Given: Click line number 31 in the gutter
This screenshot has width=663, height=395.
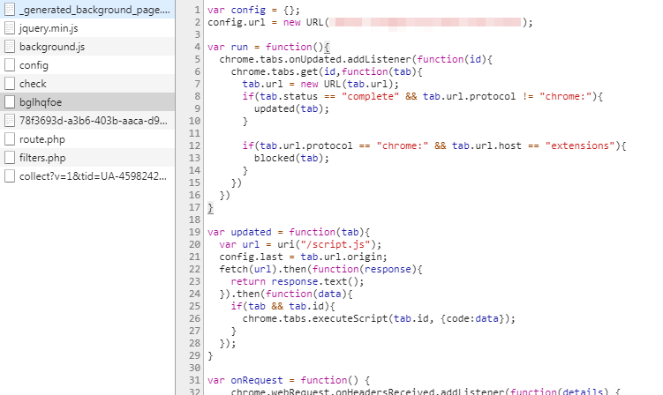Looking at the screenshot, I should tap(195, 380).
